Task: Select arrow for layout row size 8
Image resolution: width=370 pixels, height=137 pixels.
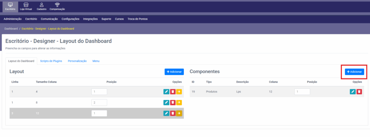Action: click(179, 102)
